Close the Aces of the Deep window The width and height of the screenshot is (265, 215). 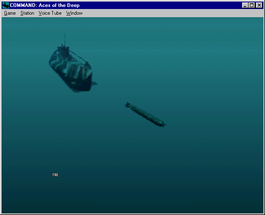pyautogui.click(x=259, y=5)
